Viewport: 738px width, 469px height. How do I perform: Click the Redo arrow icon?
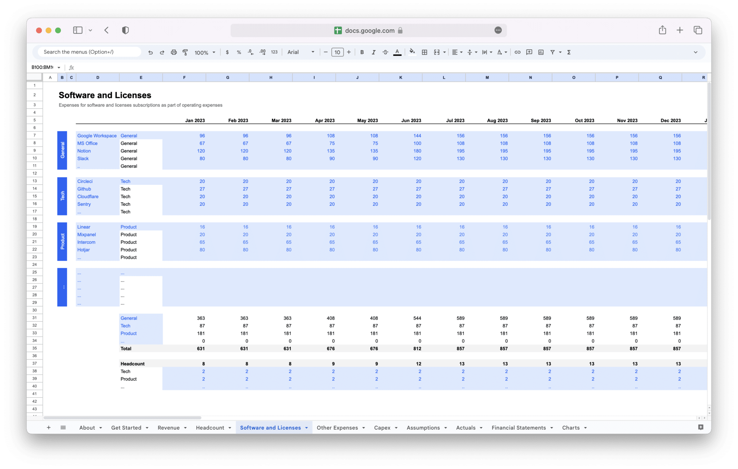coord(162,52)
